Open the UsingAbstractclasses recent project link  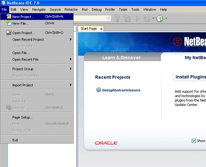(121, 90)
